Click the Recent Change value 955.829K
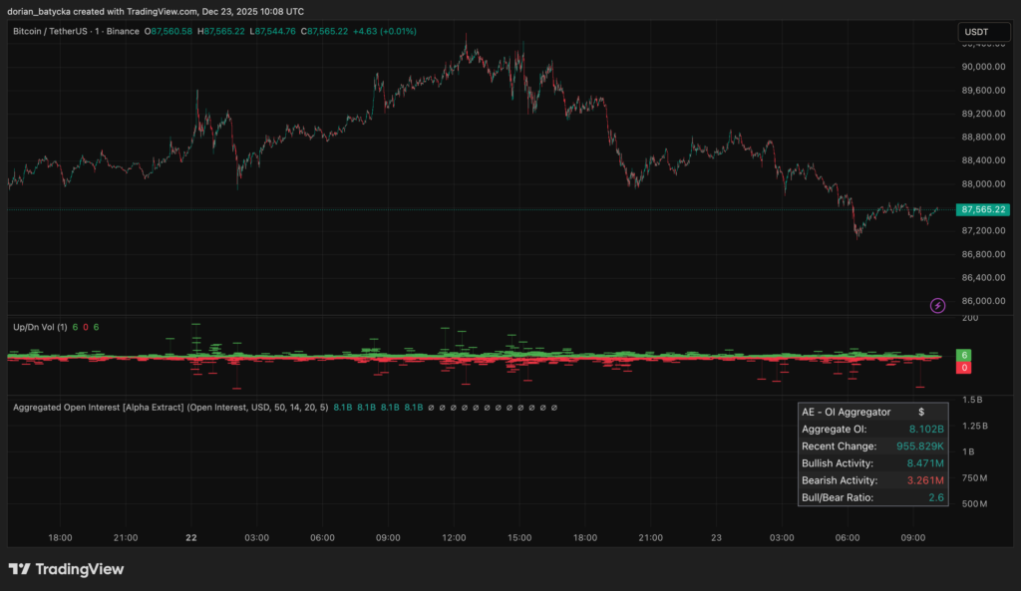Viewport: 1021px width, 591px height. click(x=915, y=446)
